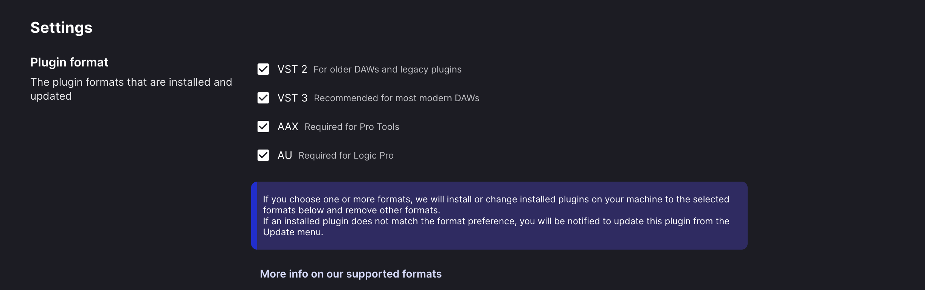Image resolution: width=925 pixels, height=290 pixels.
Task: Click 'The plugin formats that are installed' description
Action: [x=131, y=89]
